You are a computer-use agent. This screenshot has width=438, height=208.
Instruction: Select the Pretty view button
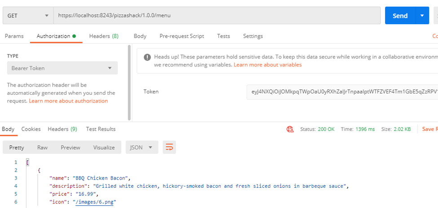[x=17, y=147]
